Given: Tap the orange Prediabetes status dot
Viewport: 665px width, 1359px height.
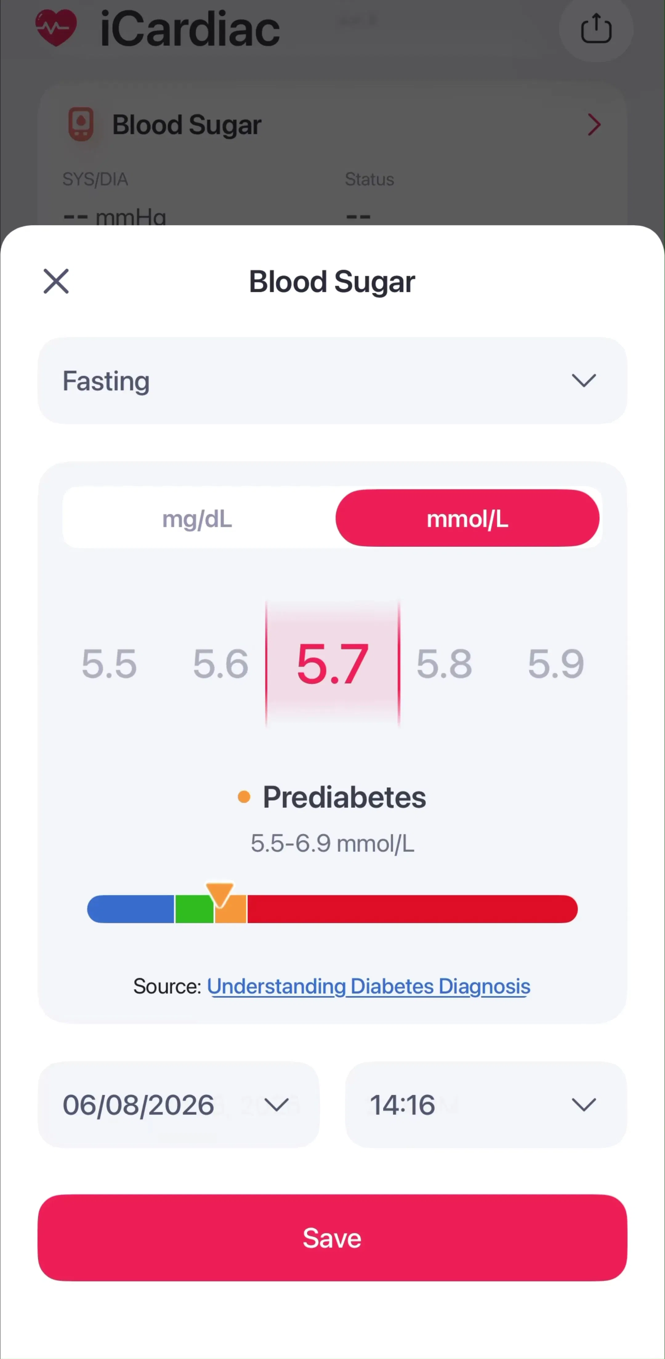Looking at the screenshot, I should 244,797.
